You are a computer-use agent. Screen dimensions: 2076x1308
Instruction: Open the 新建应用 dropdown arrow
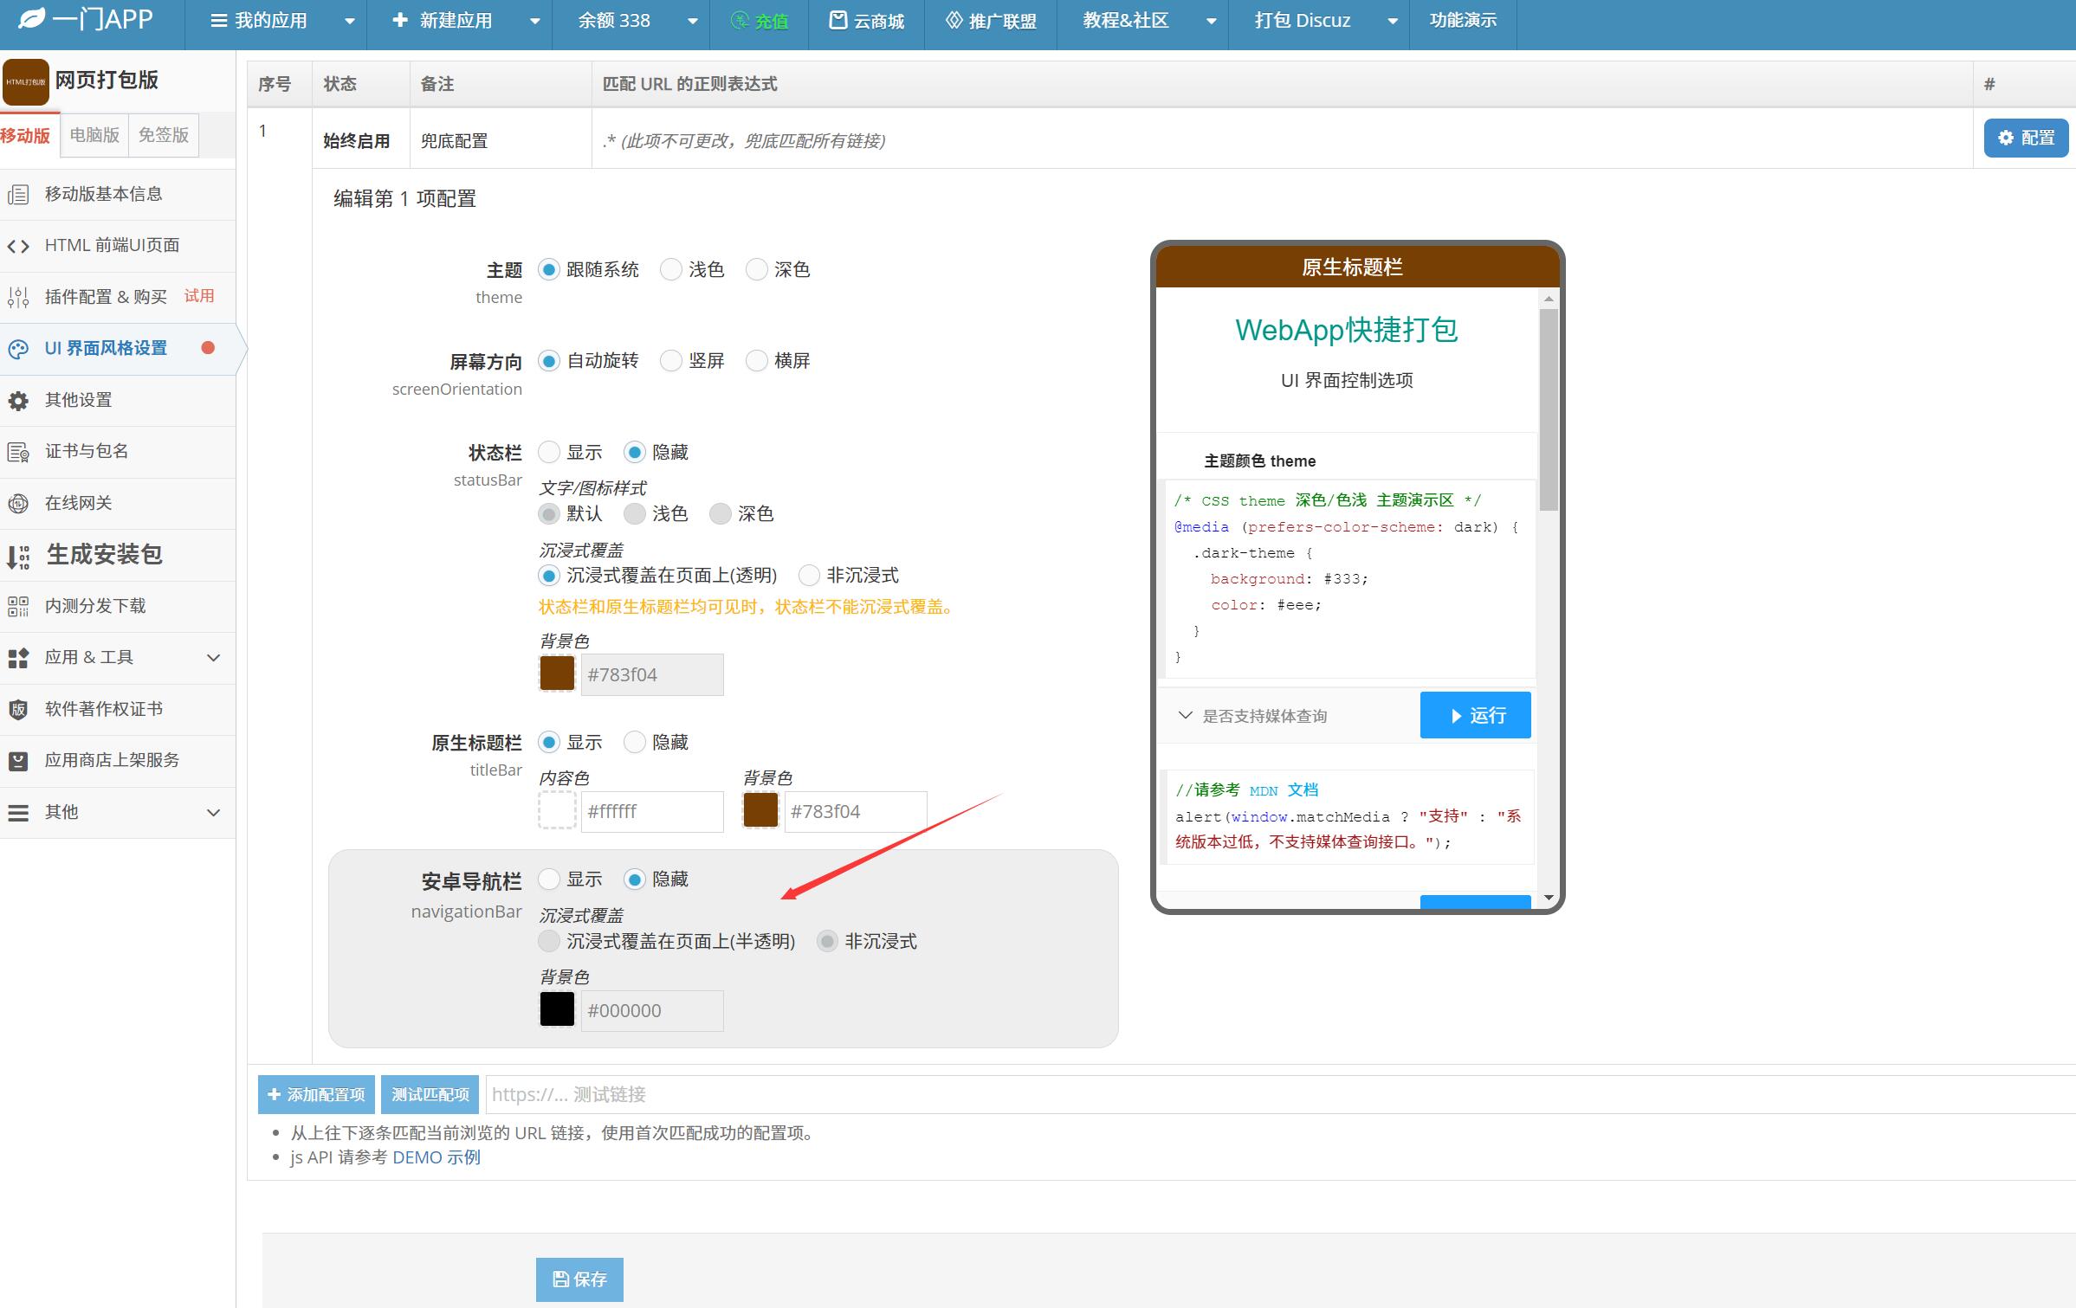[x=535, y=21]
